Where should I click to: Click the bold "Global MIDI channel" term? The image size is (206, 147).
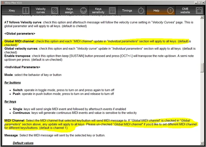pos(19,41)
